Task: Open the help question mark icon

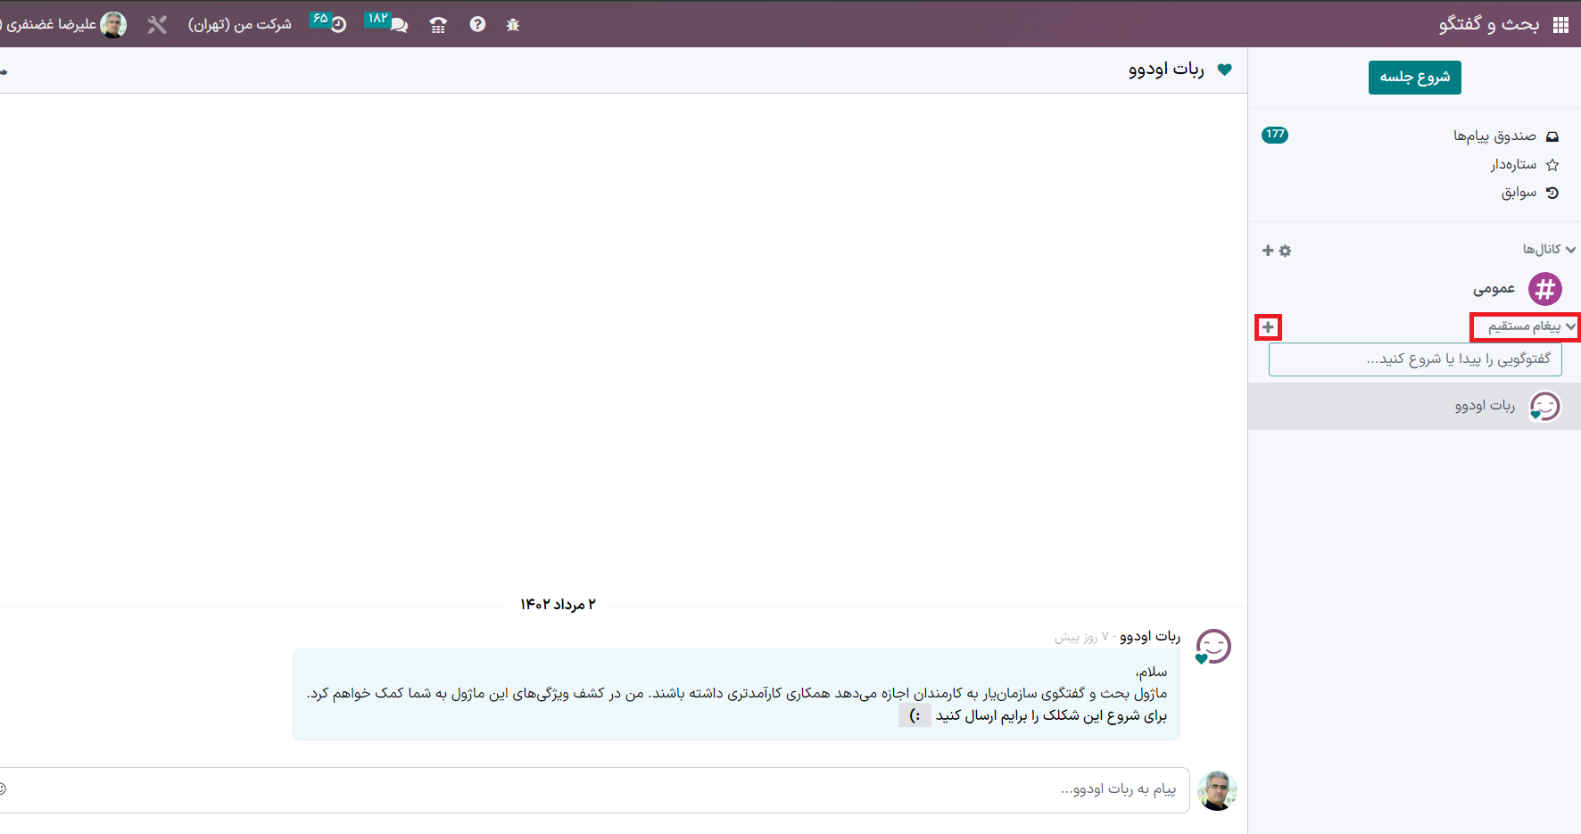Action: tap(477, 25)
